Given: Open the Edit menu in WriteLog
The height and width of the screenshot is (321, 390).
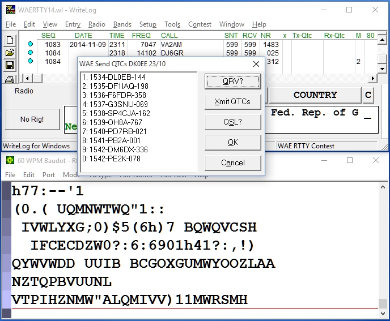Looking at the screenshot, I should (29, 24).
